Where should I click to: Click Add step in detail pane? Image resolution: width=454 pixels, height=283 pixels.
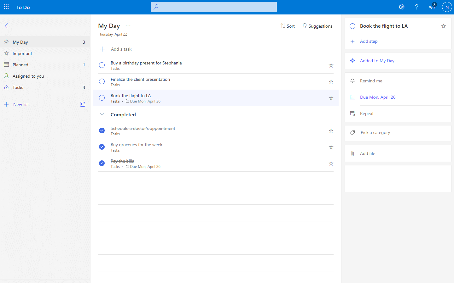pyautogui.click(x=369, y=41)
